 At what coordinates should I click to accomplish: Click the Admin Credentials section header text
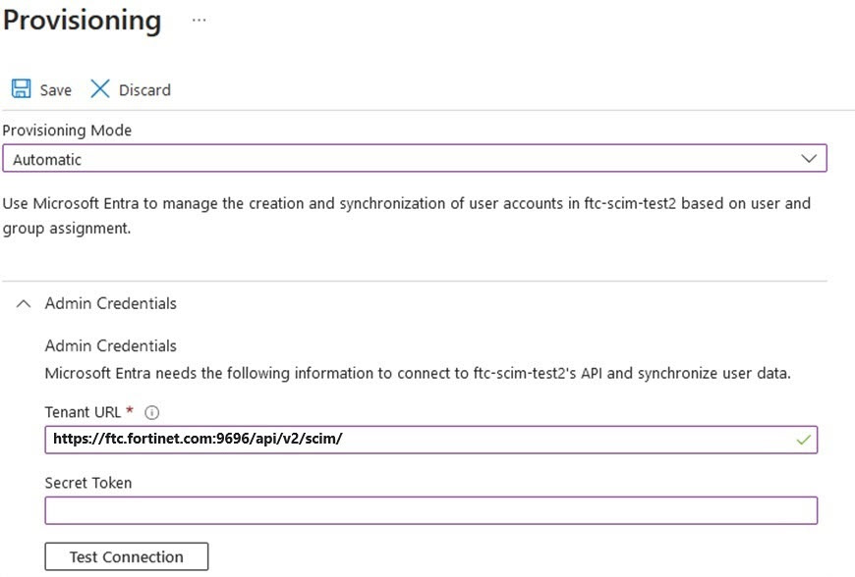point(110,304)
